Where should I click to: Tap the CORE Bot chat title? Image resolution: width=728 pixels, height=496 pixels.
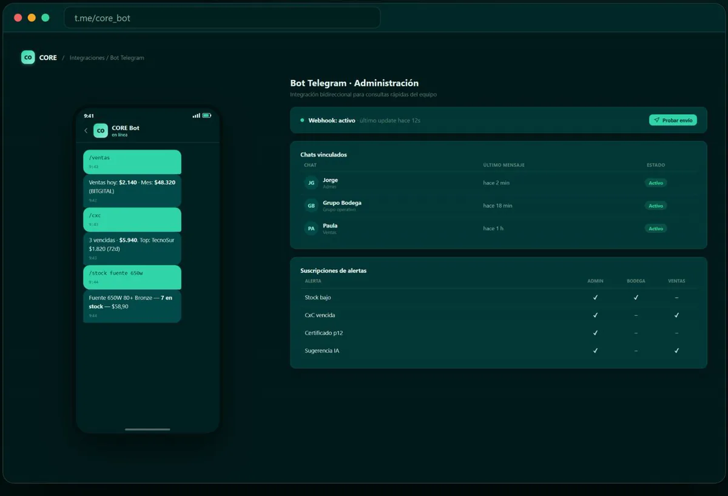tap(126, 128)
